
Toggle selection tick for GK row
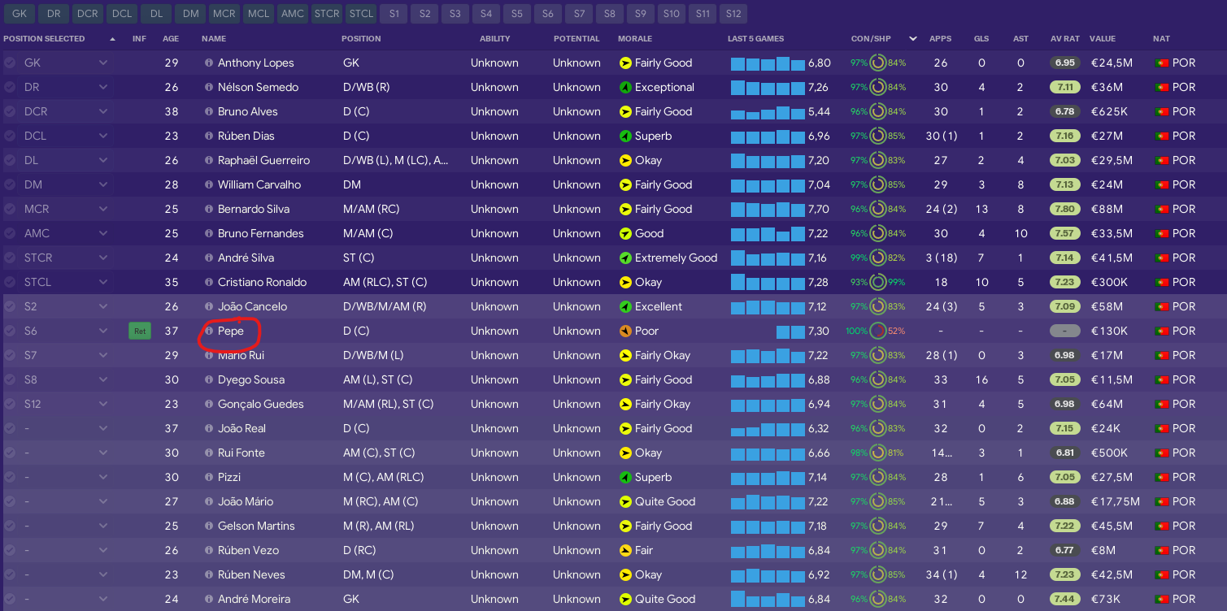tap(10, 63)
